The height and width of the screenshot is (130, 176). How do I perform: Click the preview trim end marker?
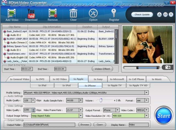pos(158,68)
